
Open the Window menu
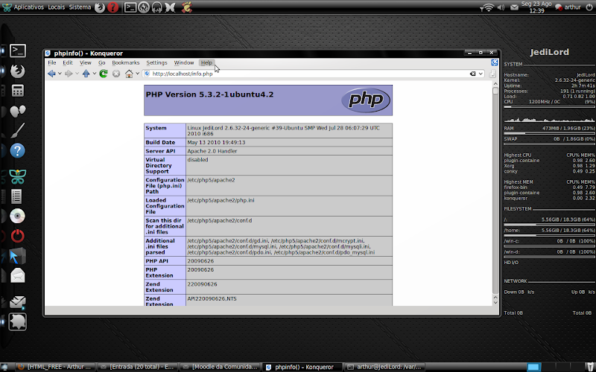click(x=184, y=62)
